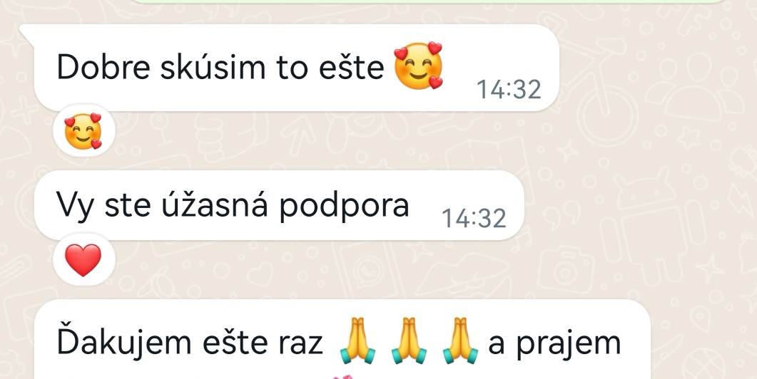
Task: Click the 14:32 timestamp of the Dobre message
Action: point(509,90)
